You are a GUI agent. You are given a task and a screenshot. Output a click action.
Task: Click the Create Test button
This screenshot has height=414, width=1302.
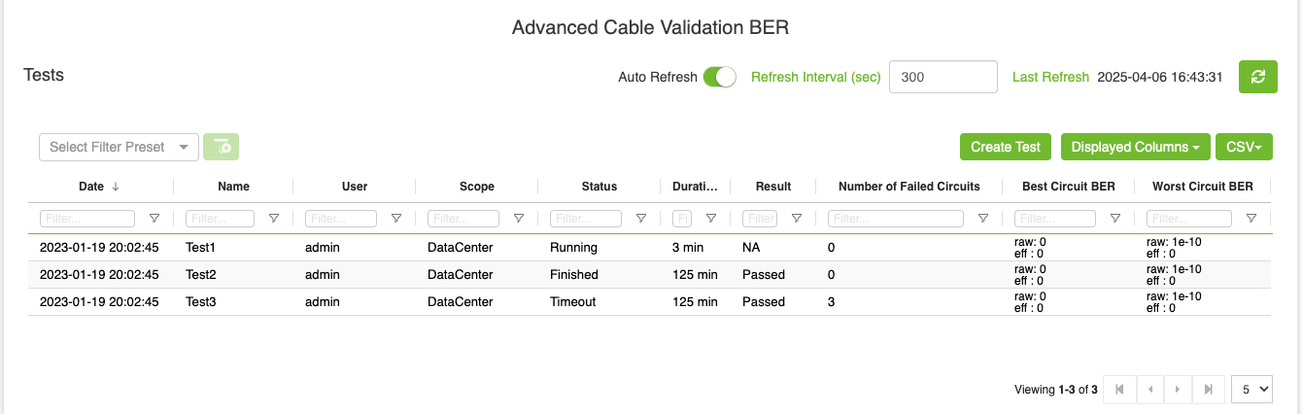tap(1006, 147)
